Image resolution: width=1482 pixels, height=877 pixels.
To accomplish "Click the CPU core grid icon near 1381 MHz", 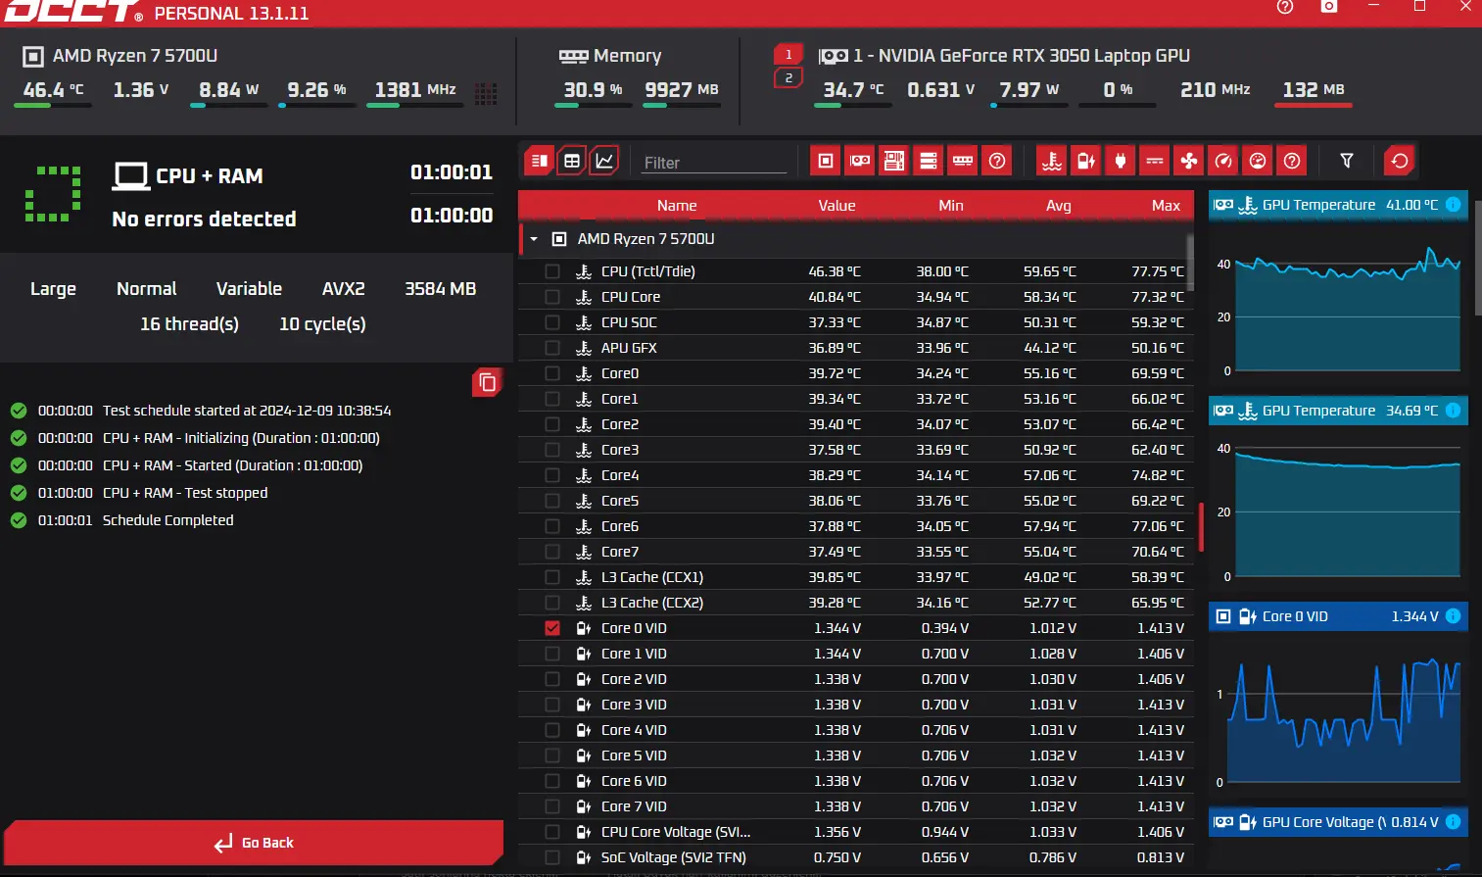I will point(486,93).
